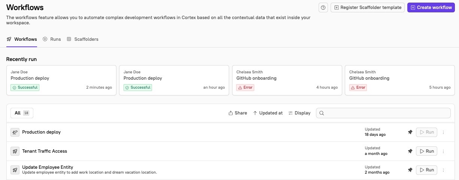
Task: Click the a month ago timestamp
Action: (x=376, y=154)
